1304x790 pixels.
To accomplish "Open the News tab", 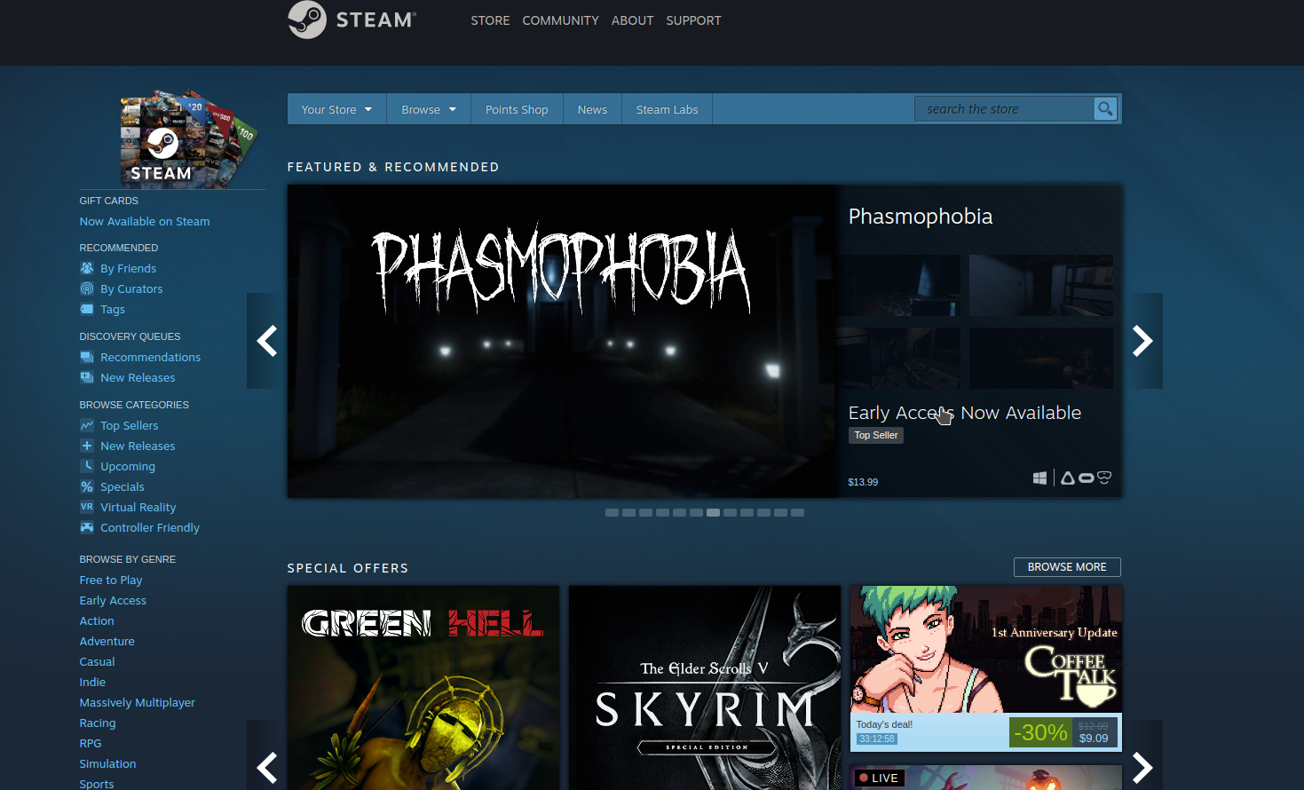I will tap(592, 109).
